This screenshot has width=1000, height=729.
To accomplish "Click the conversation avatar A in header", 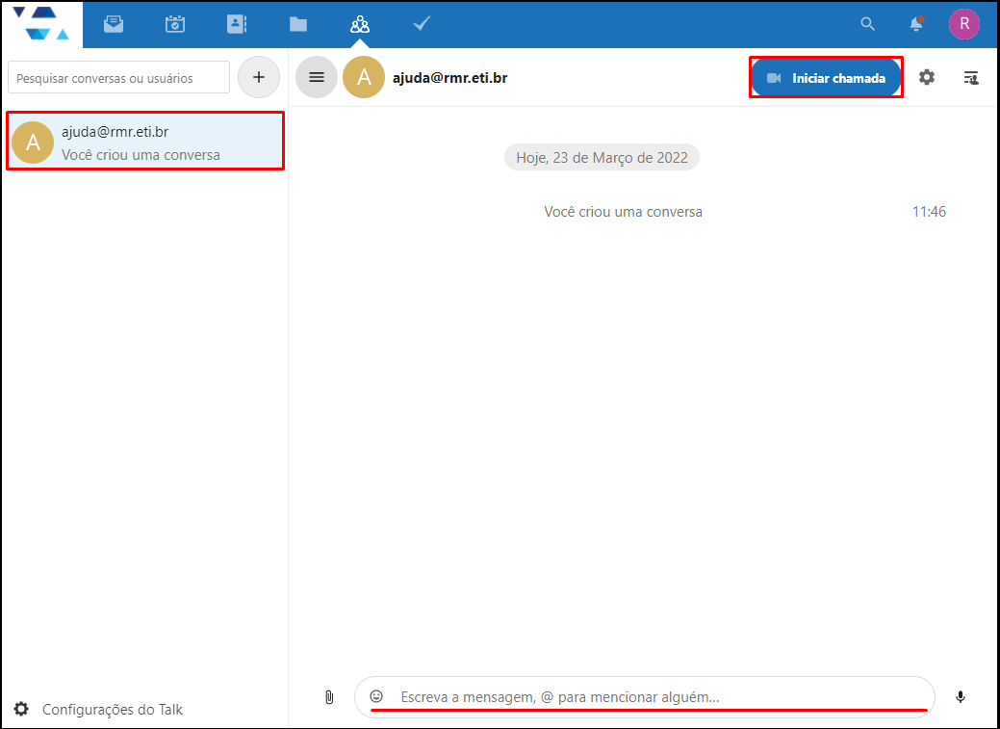I will (364, 77).
